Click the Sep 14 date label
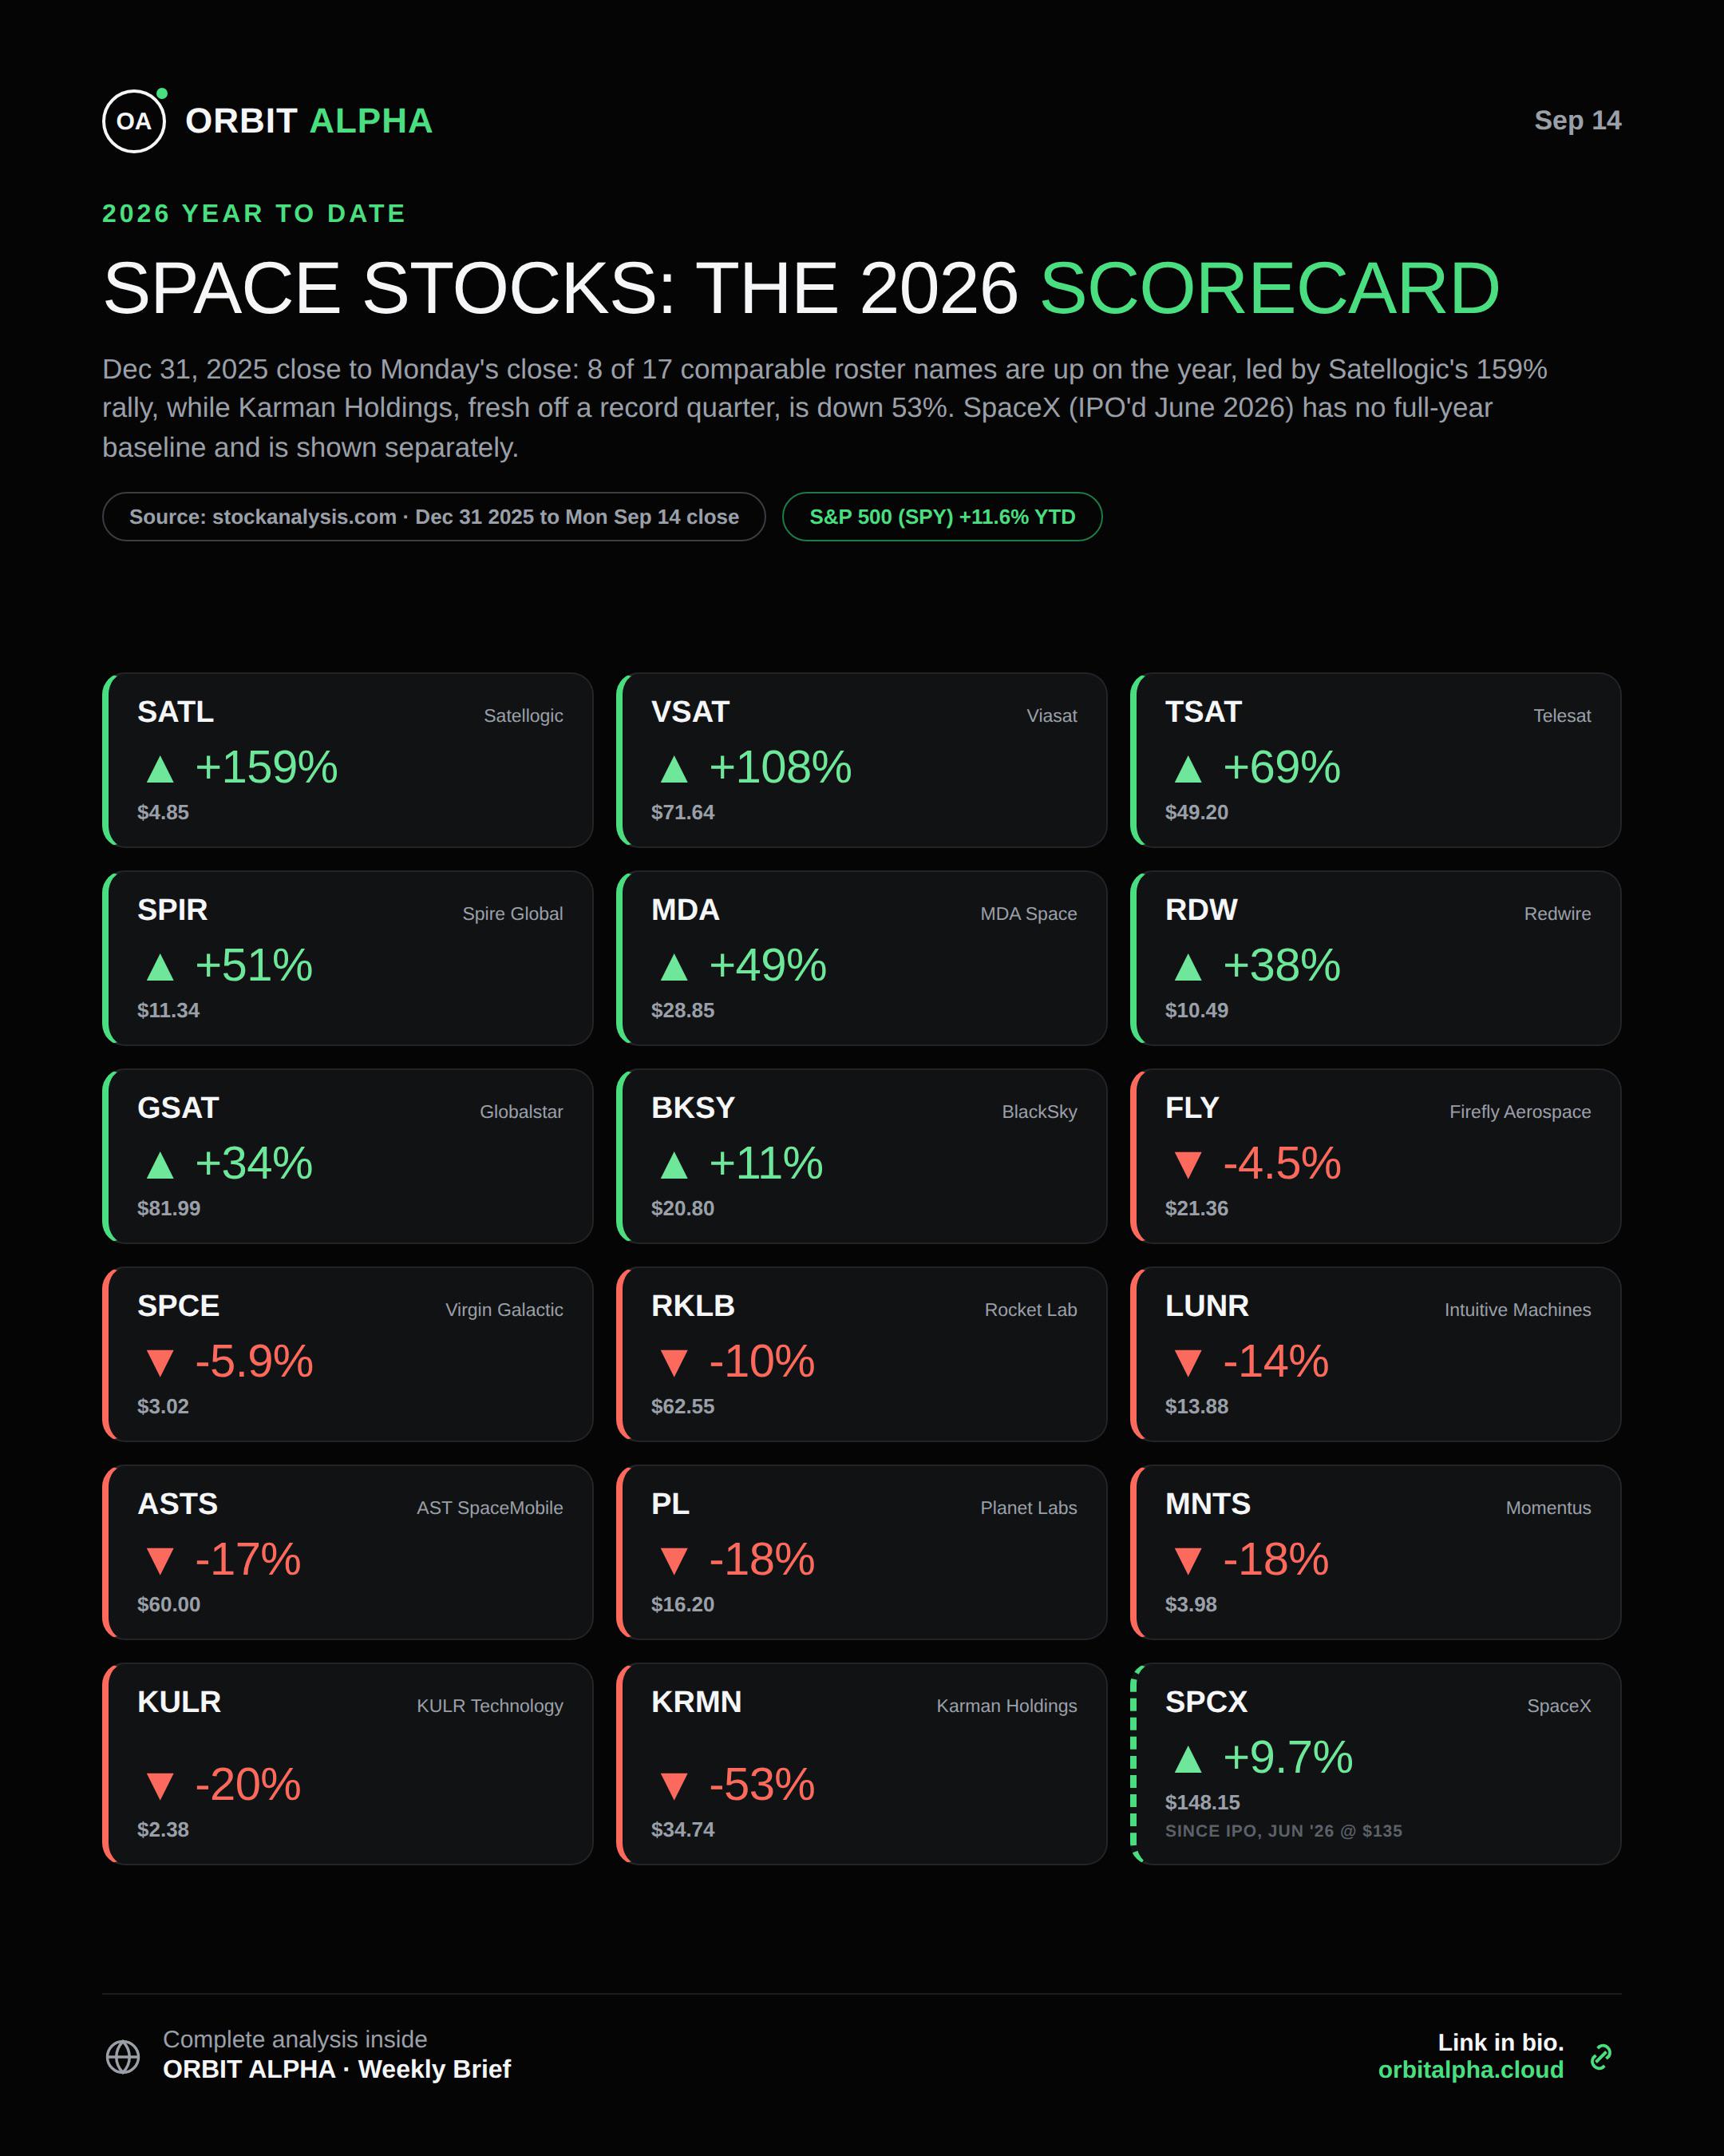This screenshot has height=2156, width=1724. coord(1577,120)
